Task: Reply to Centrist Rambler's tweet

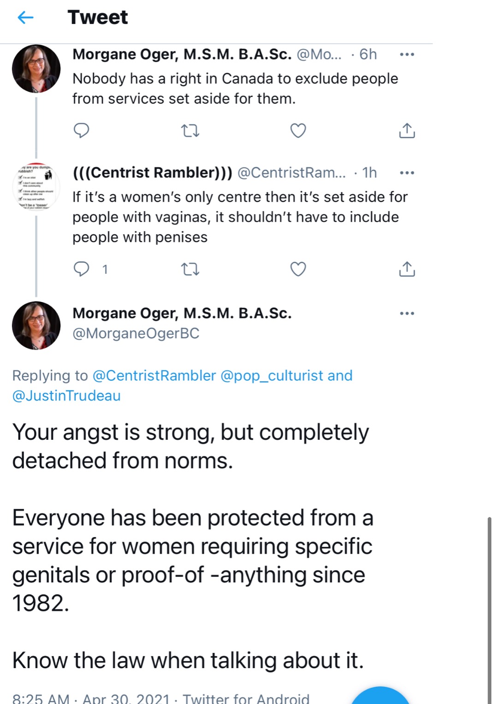Action: click(82, 269)
